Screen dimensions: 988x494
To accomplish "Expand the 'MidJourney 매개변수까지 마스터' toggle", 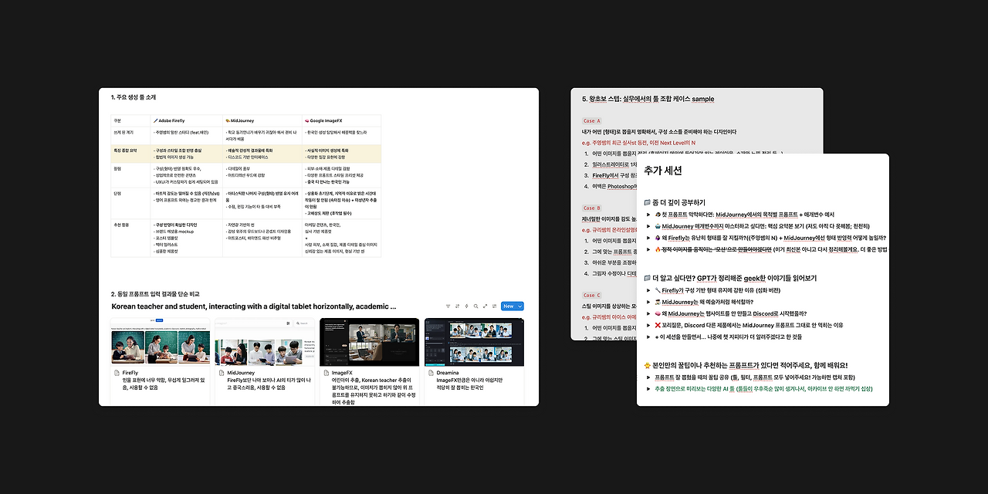I will tap(648, 226).
